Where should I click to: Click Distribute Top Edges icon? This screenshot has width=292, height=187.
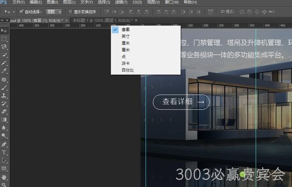[x=159, y=12]
